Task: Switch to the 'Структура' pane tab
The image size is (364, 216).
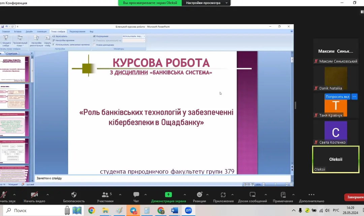Action: click(x=12, y=53)
